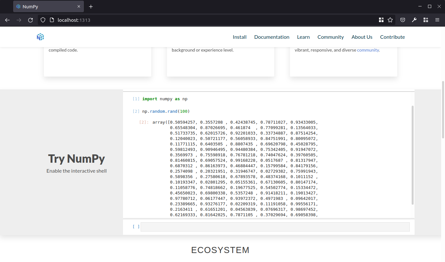Click 'Enable the interactive shell' text

(x=77, y=171)
